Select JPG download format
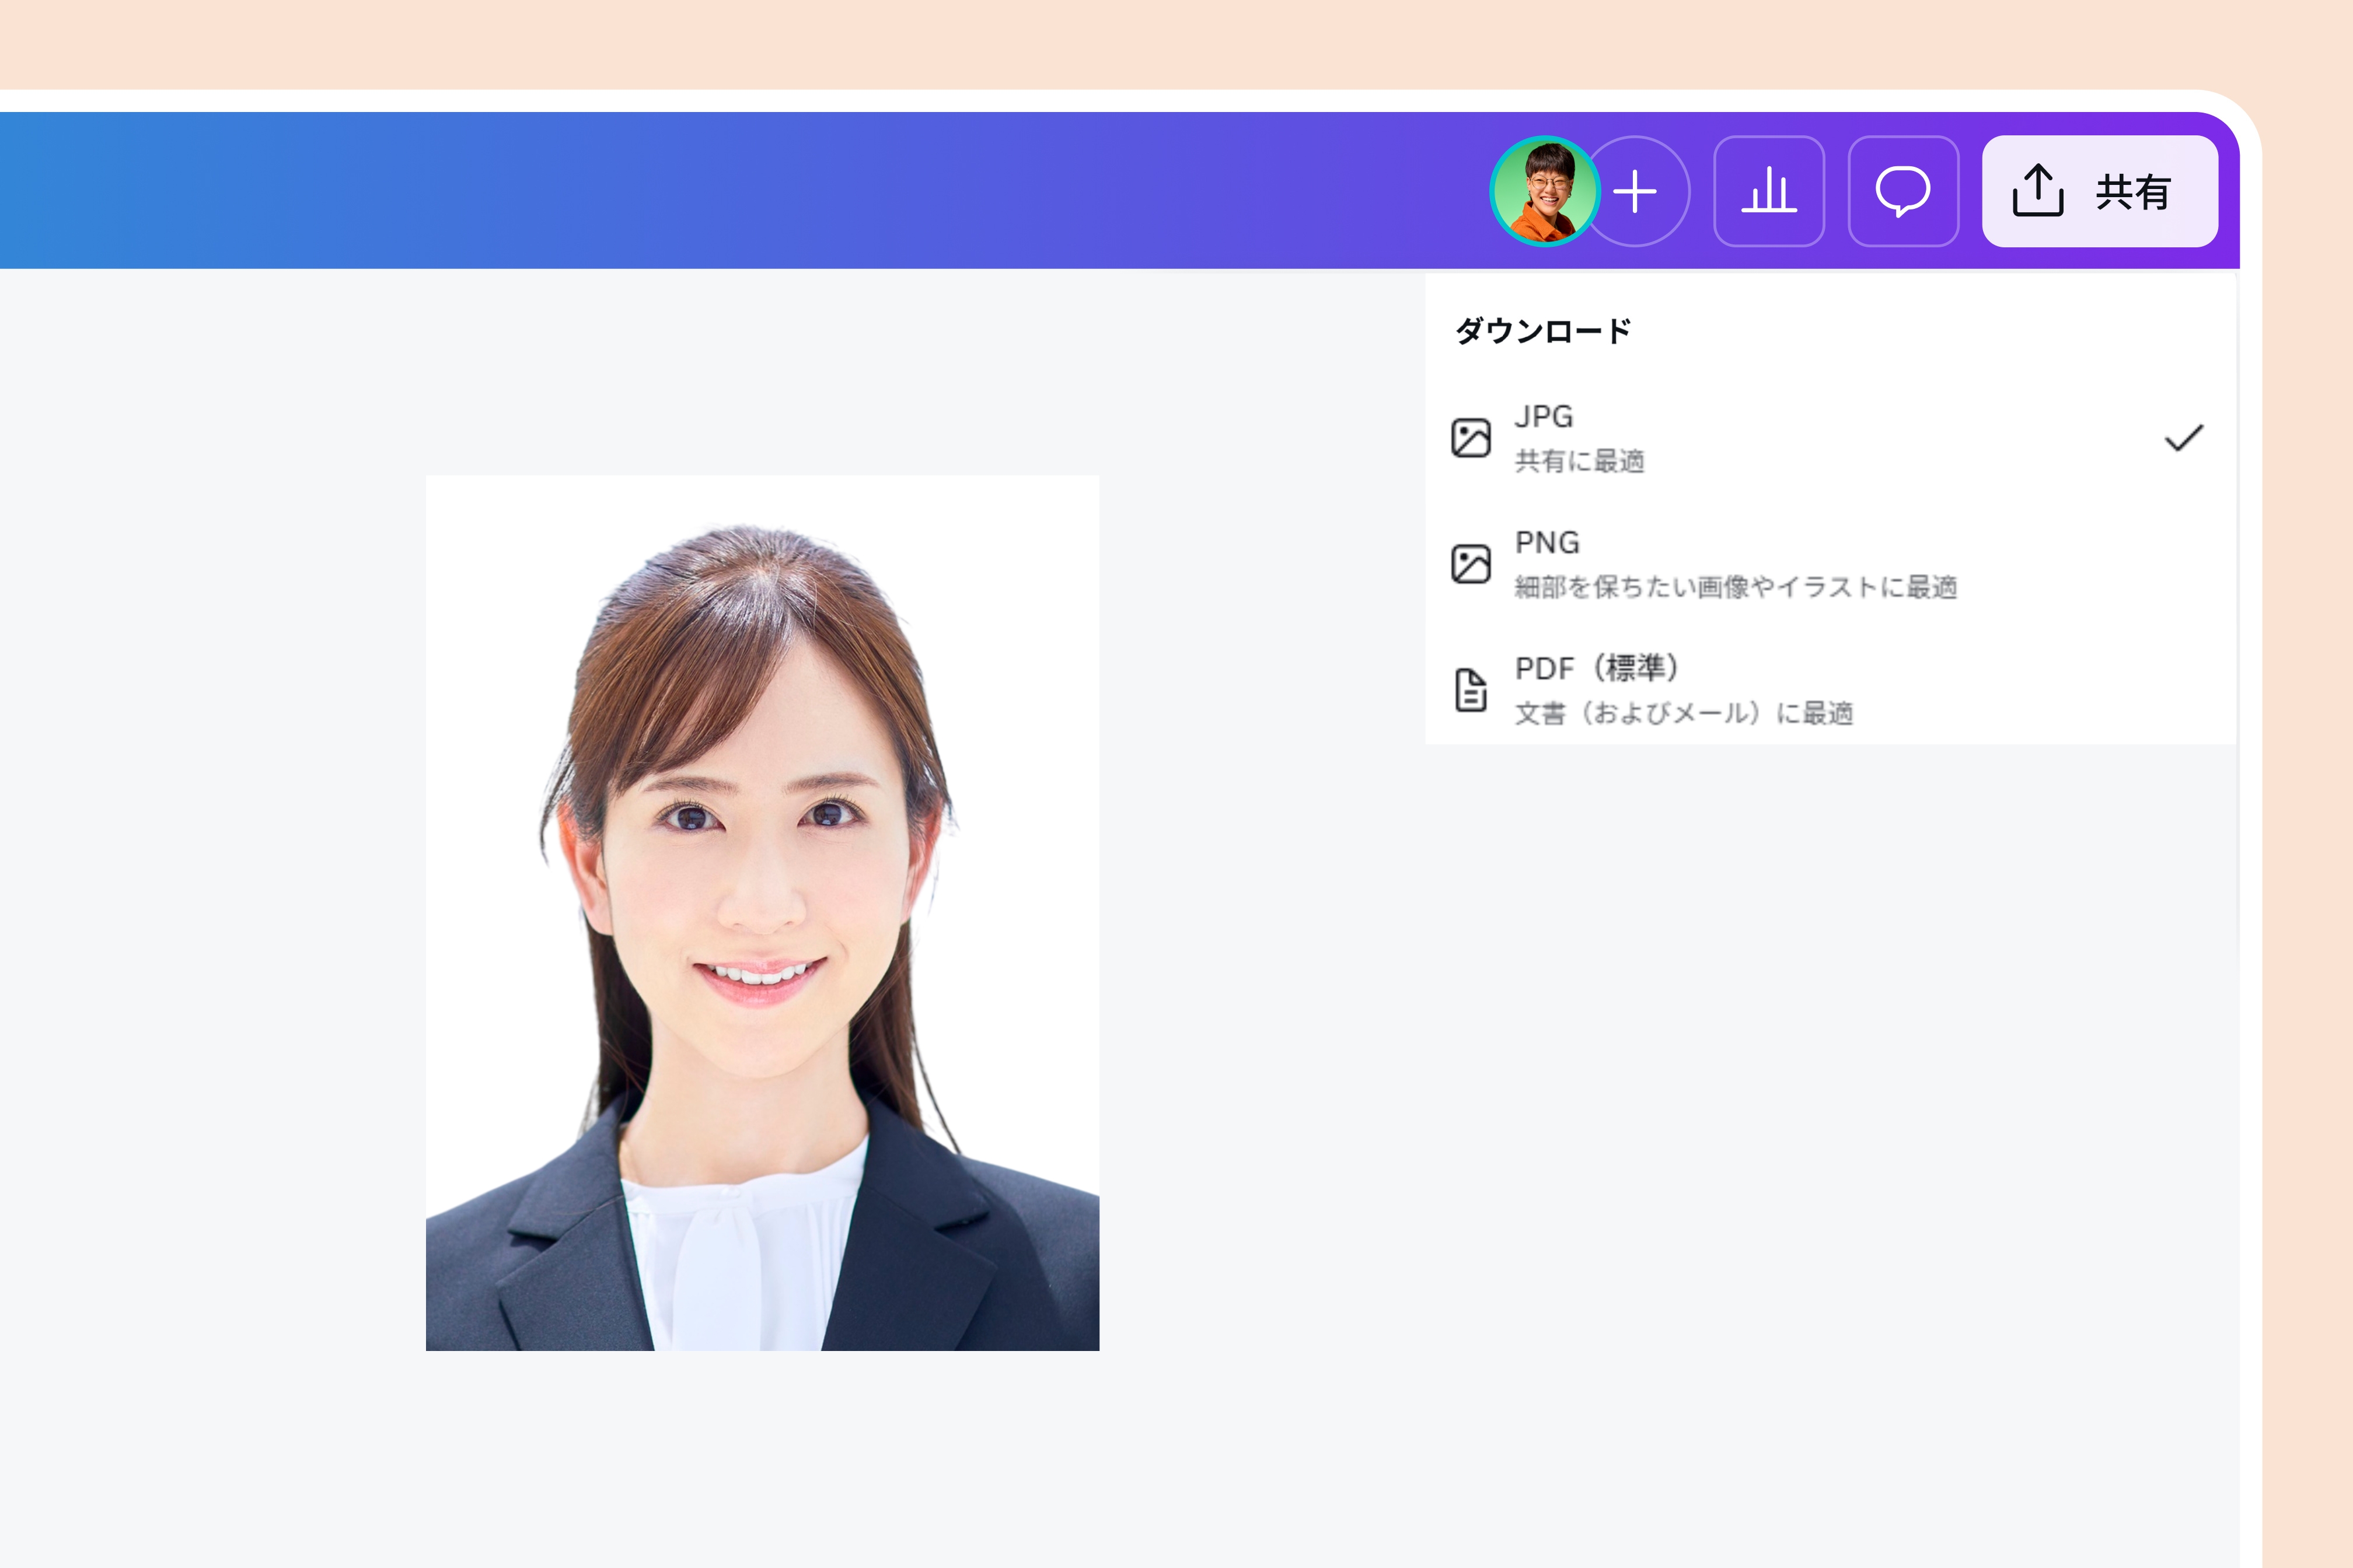Screen dimensions: 2353x1568 (x=1831, y=438)
